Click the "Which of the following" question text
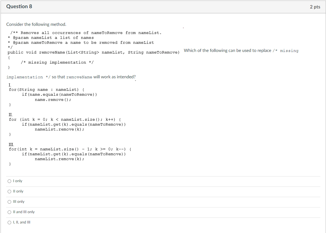326x233 pixels. tap(241, 50)
